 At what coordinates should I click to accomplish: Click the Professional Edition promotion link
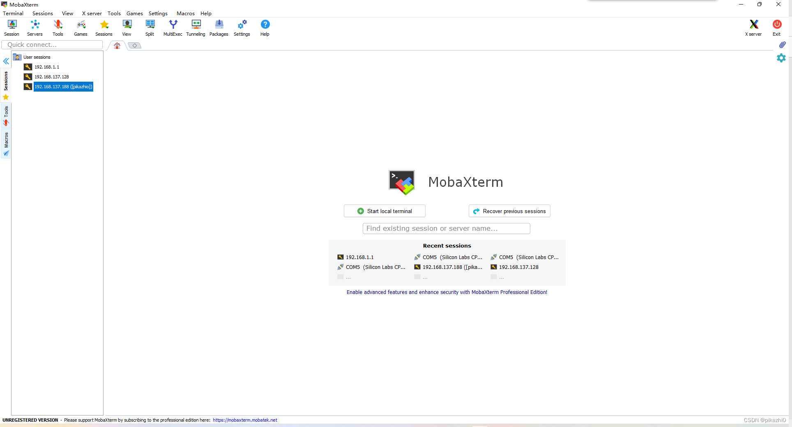click(447, 292)
